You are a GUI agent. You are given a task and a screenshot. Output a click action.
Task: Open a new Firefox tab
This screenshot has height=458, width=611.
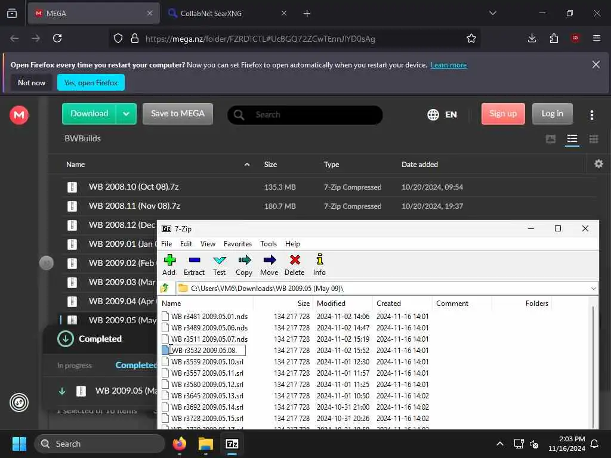[307, 14]
